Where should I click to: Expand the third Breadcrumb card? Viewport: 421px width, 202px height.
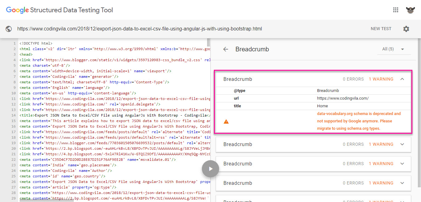tap(402, 164)
